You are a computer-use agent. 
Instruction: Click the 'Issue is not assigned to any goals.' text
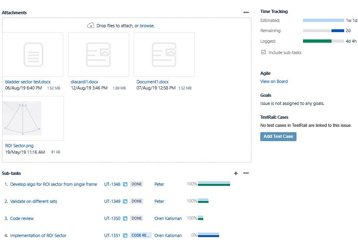[x=292, y=103]
